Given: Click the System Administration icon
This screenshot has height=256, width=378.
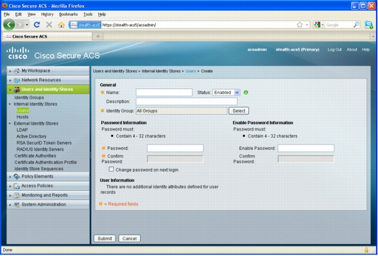Looking at the screenshot, I should pyautogui.click(x=17, y=205).
